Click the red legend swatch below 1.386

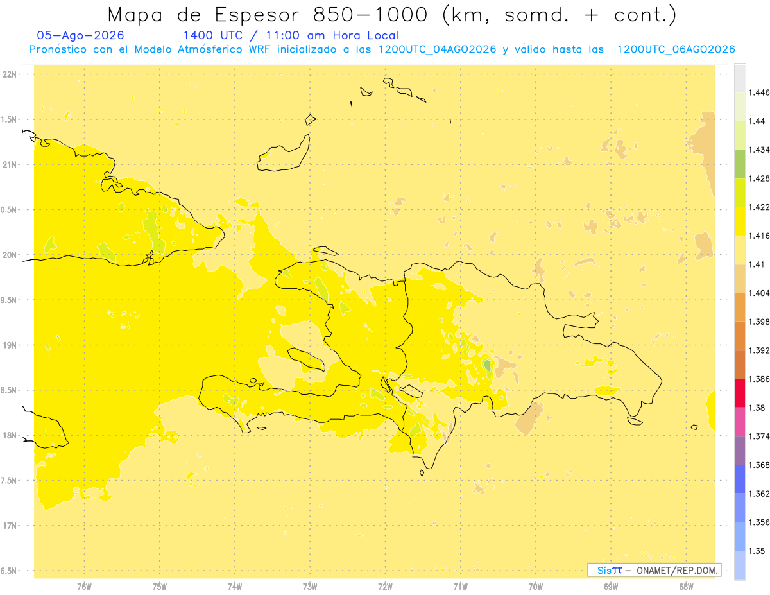click(x=740, y=393)
